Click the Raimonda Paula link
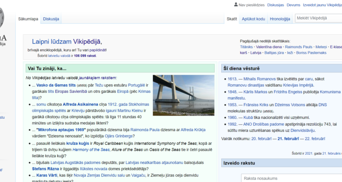Screen dimensions: 342x182 (145, 130)
